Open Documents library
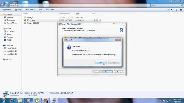The image size is (184, 103). 11,31
